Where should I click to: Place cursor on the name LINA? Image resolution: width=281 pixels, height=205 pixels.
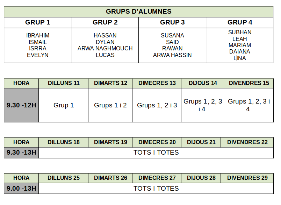pos(240,58)
